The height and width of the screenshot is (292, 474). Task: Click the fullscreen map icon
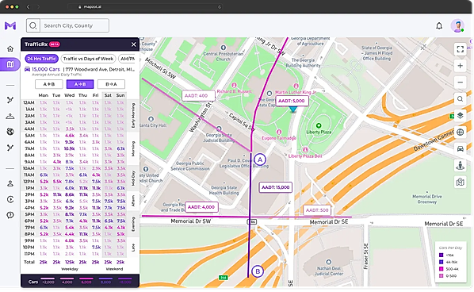coord(460,49)
